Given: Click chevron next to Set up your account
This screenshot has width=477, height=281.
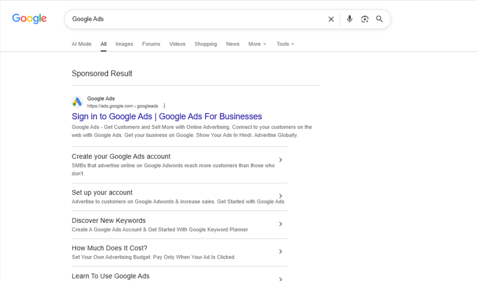Looking at the screenshot, I should tap(281, 196).
